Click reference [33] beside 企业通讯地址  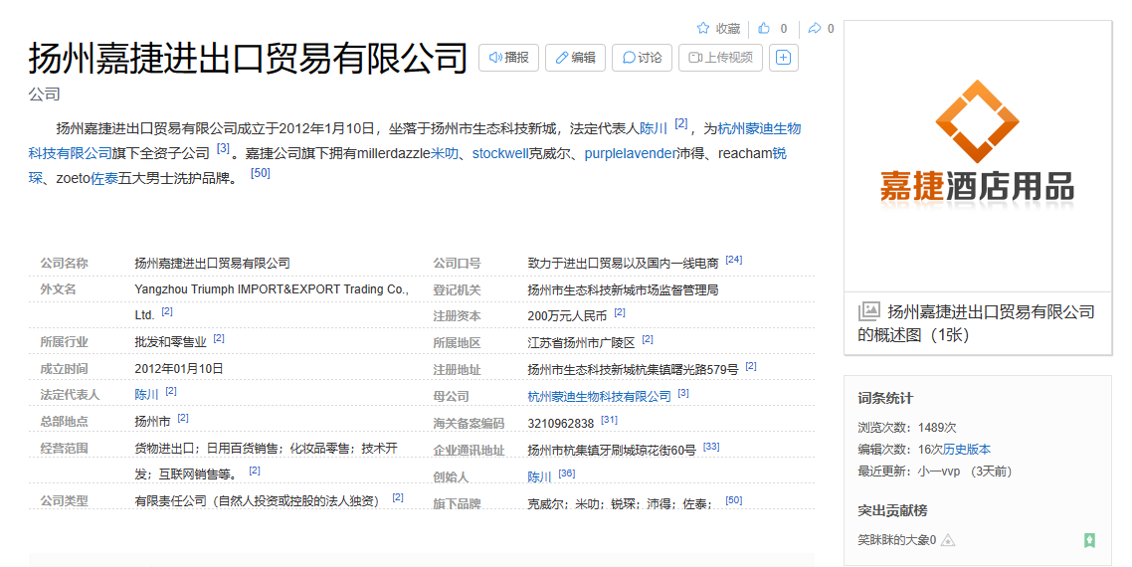[711, 447]
